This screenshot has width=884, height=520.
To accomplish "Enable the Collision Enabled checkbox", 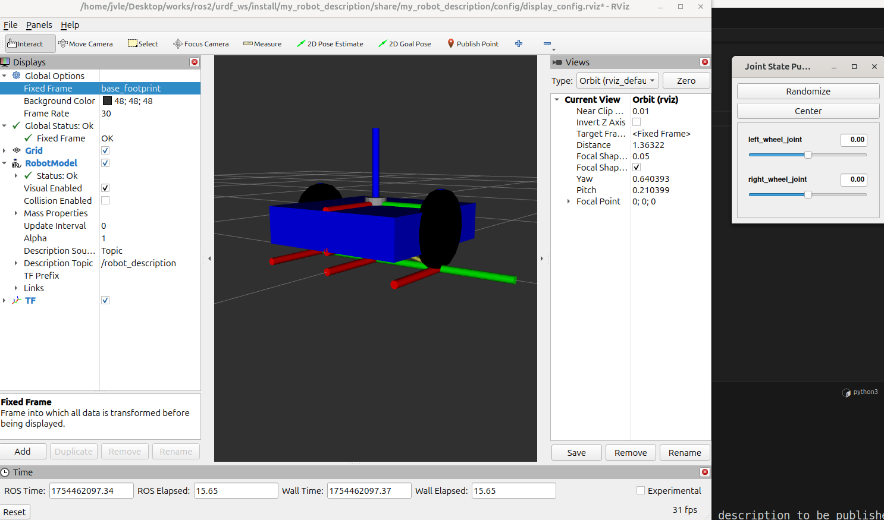I will tap(105, 201).
